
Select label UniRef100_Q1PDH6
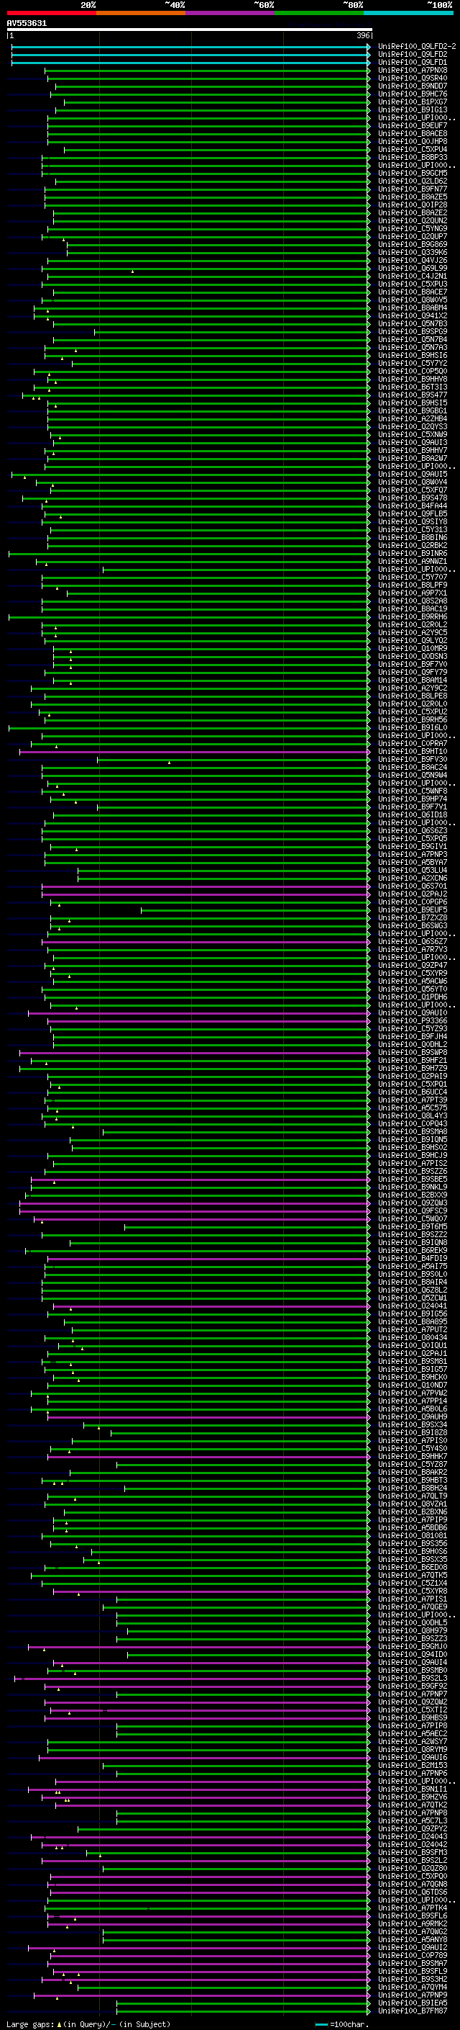413,997
